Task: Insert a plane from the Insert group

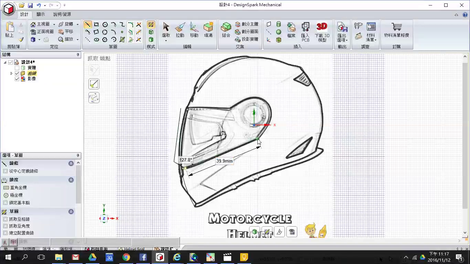Action: click(269, 24)
